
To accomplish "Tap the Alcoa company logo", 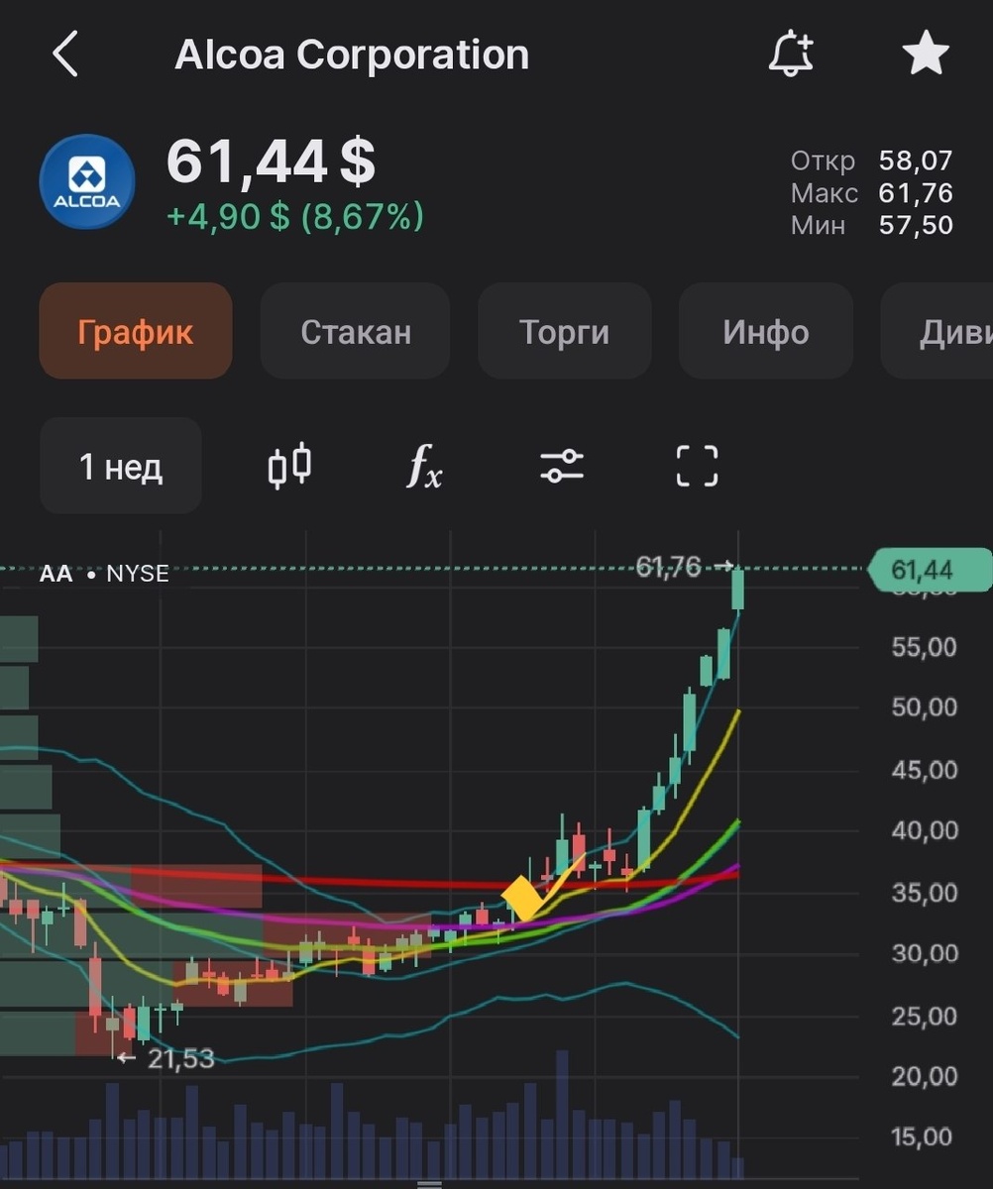I will click(x=86, y=181).
